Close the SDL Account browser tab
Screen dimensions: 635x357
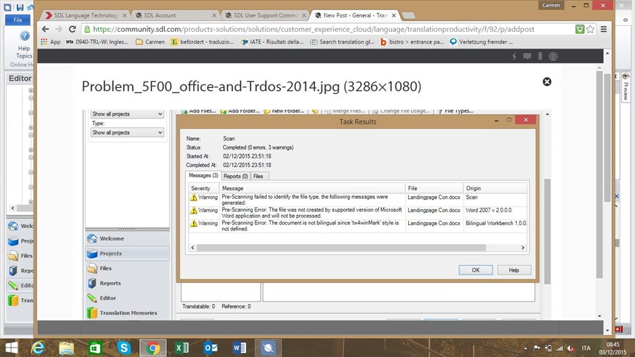click(x=214, y=16)
